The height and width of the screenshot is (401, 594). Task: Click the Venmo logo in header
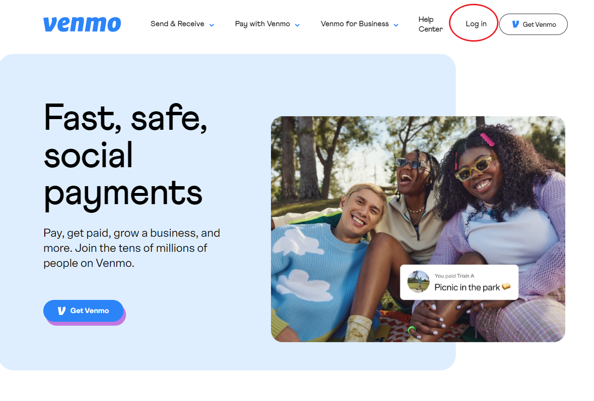coord(82,24)
